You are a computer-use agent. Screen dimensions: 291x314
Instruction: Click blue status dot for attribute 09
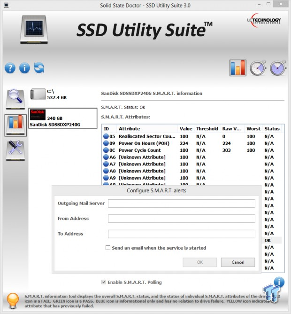point(106,143)
